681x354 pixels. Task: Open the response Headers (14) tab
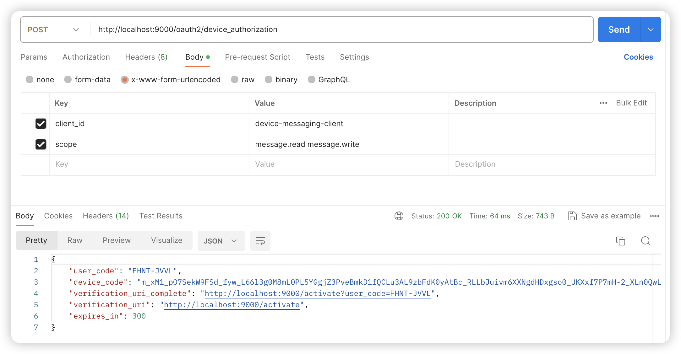pyautogui.click(x=106, y=216)
